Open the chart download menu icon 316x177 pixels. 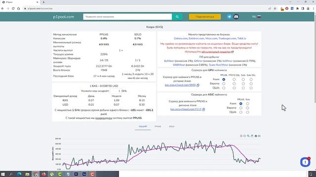[259, 136]
